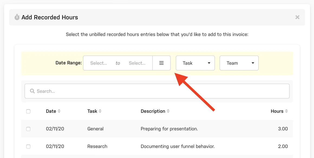The width and height of the screenshot is (314, 158).
Task: Open the Team filter dropdown
Action: tap(239, 63)
